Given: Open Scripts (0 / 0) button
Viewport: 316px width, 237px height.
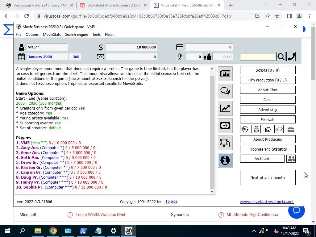Looking at the screenshot, I should pyautogui.click(x=268, y=70).
